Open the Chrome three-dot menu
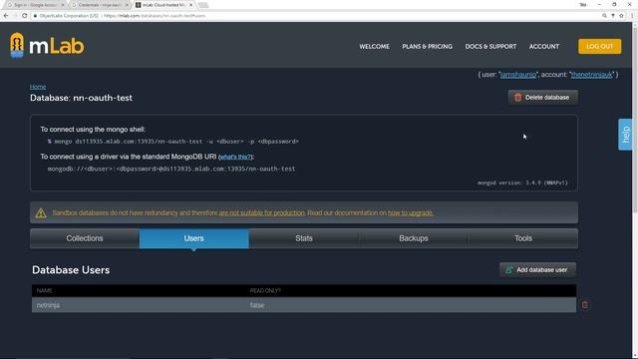This screenshot has height=359, width=638. coord(632,16)
